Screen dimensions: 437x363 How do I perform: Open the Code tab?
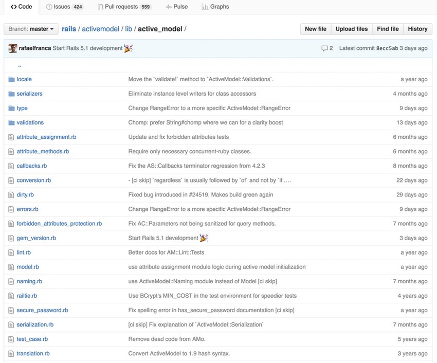click(x=21, y=7)
